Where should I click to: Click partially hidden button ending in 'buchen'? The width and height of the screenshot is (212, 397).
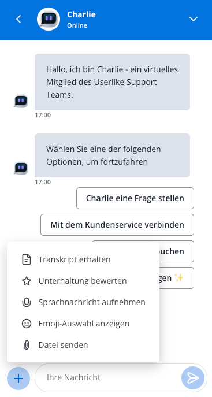click(x=177, y=251)
